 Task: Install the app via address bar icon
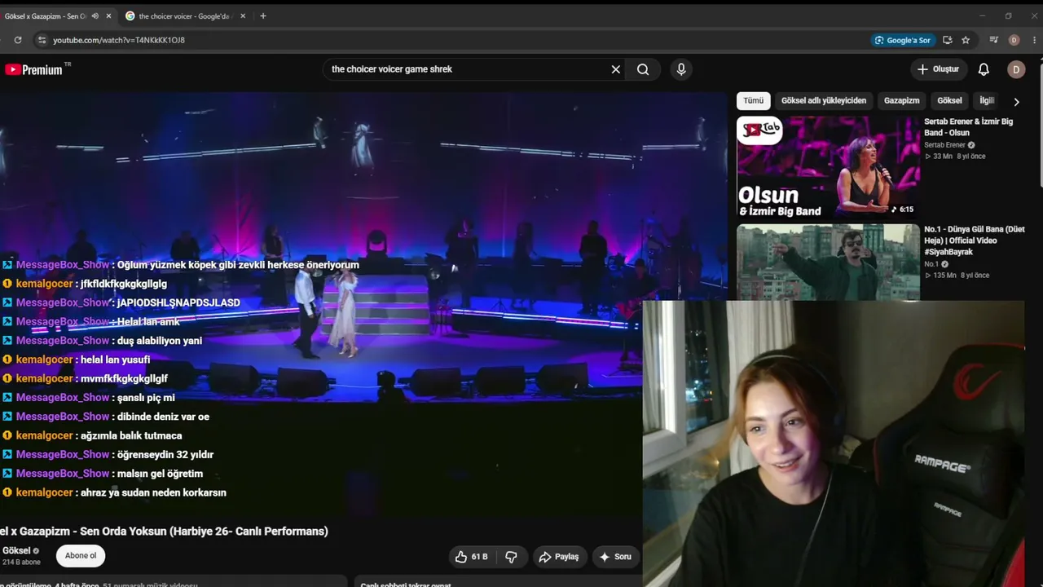click(948, 40)
